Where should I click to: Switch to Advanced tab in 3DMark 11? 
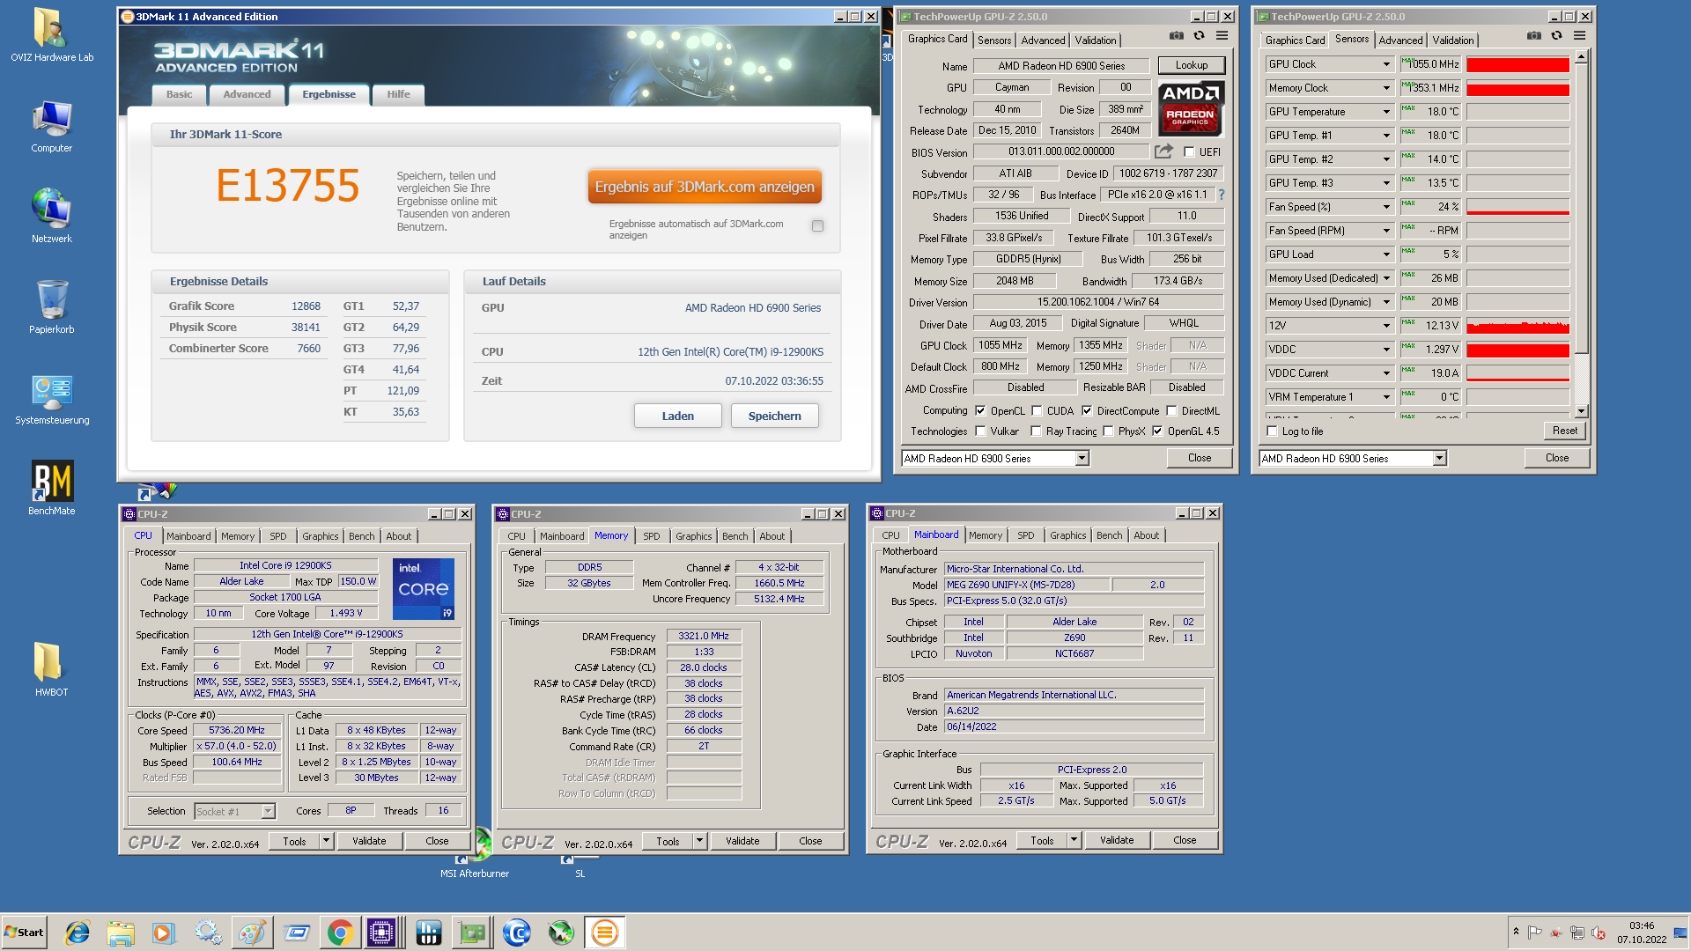(x=247, y=95)
